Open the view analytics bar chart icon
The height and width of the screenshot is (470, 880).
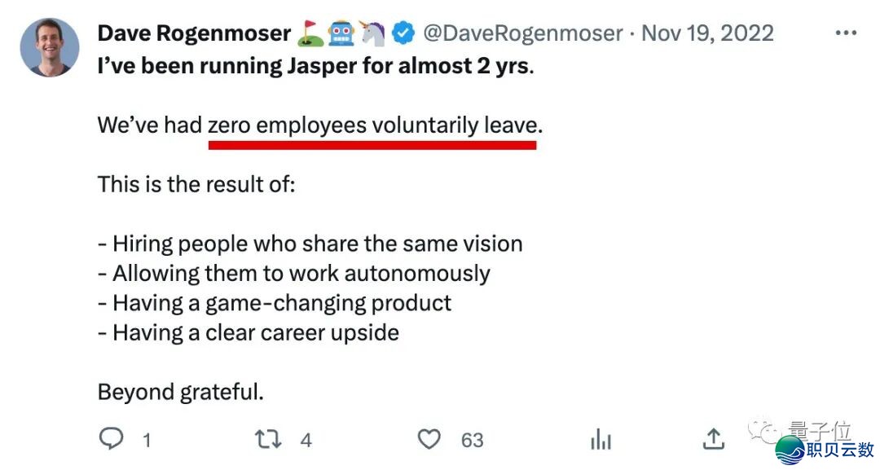point(601,441)
